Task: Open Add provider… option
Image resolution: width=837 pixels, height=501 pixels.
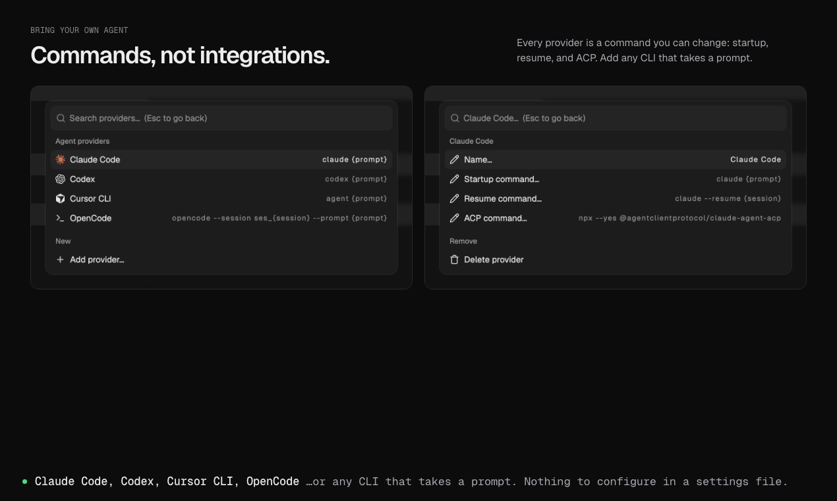Action: tap(221, 260)
